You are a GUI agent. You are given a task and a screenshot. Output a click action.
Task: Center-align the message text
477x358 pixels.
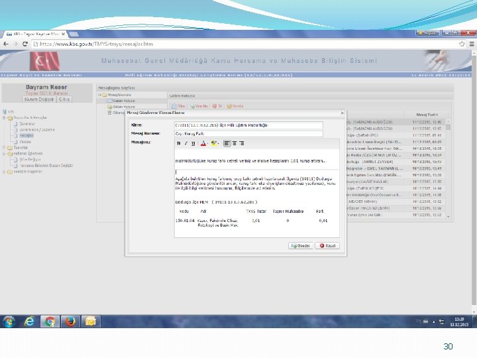235,143
